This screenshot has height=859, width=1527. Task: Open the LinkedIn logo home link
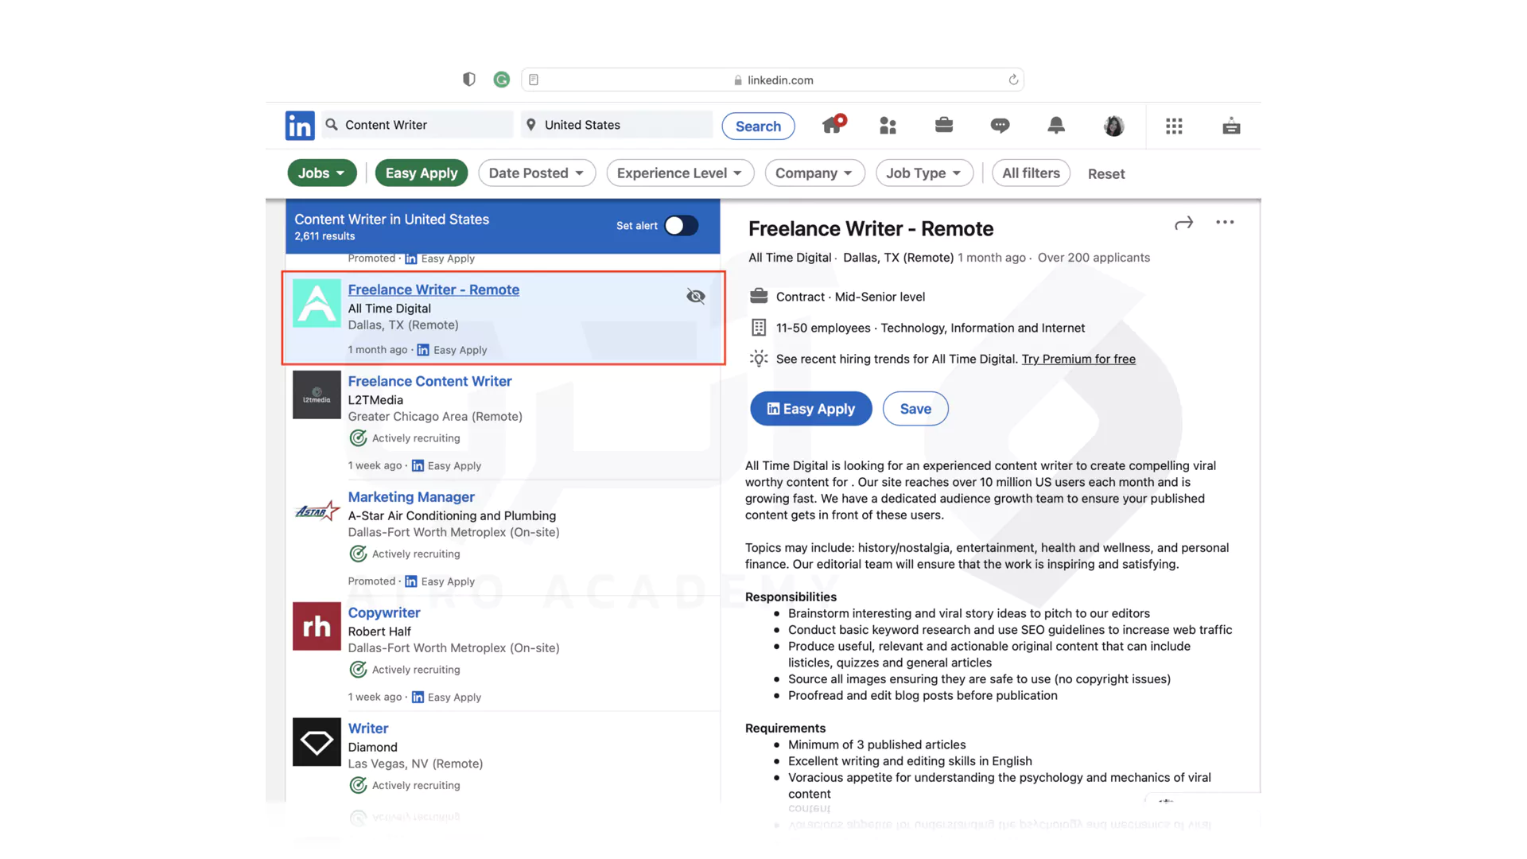[300, 126]
